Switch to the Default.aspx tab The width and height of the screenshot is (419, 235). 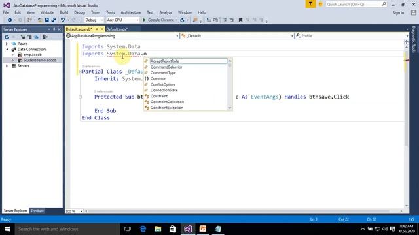(x=117, y=29)
